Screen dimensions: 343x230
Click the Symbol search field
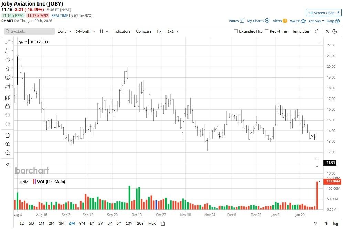tap(30, 31)
